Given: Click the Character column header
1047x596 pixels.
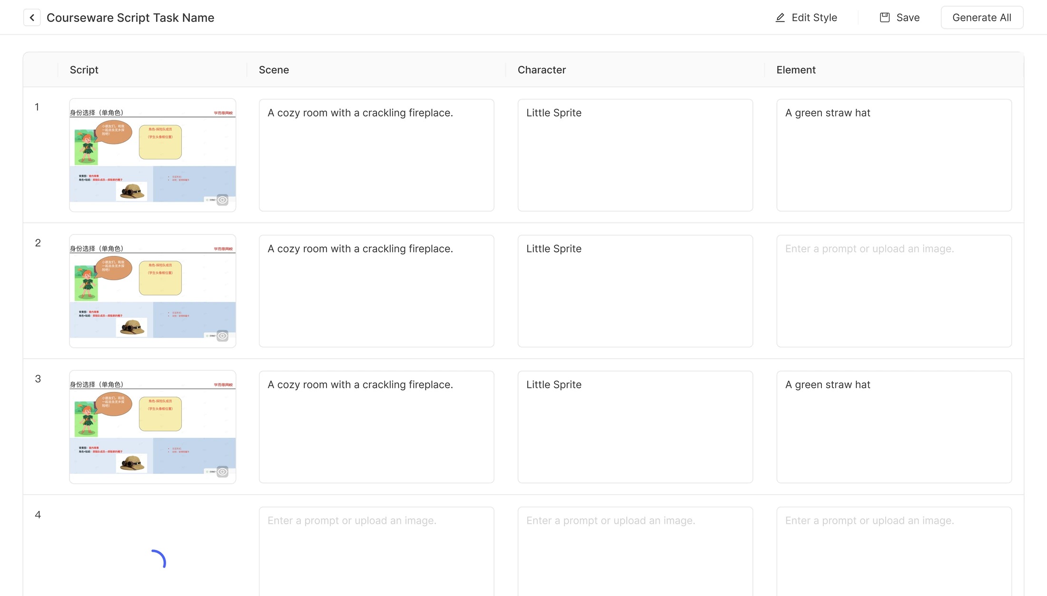Looking at the screenshot, I should click(x=542, y=70).
